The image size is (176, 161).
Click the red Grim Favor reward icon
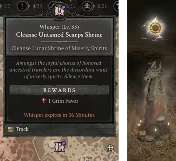click(44, 101)
